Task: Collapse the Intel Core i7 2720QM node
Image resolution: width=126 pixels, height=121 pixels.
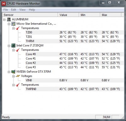Action: point(9,46)
